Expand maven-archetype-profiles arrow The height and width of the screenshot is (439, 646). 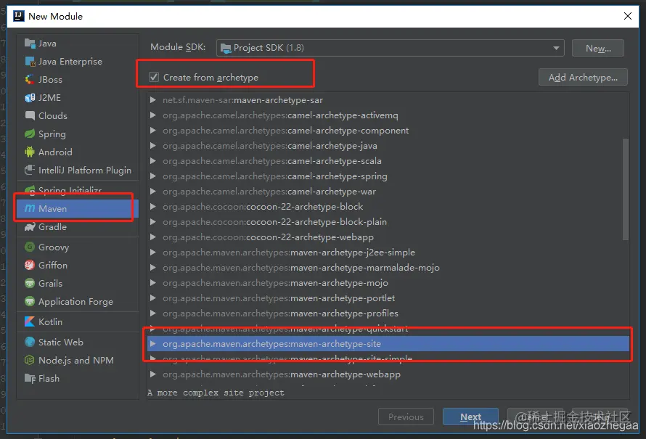tap(153, 313)
